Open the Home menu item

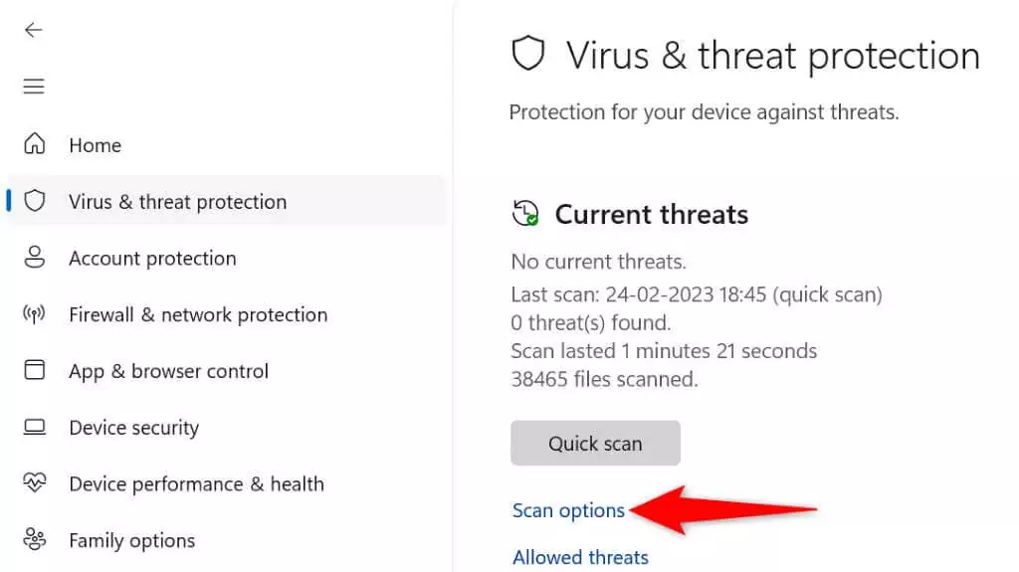tap(95, 145)
